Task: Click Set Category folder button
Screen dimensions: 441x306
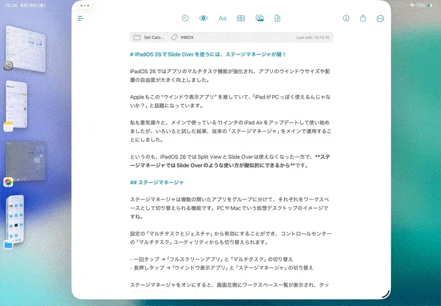Action: [149, 37]
